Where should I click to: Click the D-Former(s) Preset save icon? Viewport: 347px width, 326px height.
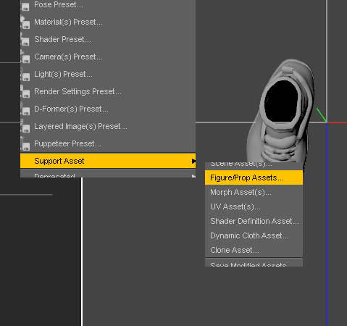point(25,109)
